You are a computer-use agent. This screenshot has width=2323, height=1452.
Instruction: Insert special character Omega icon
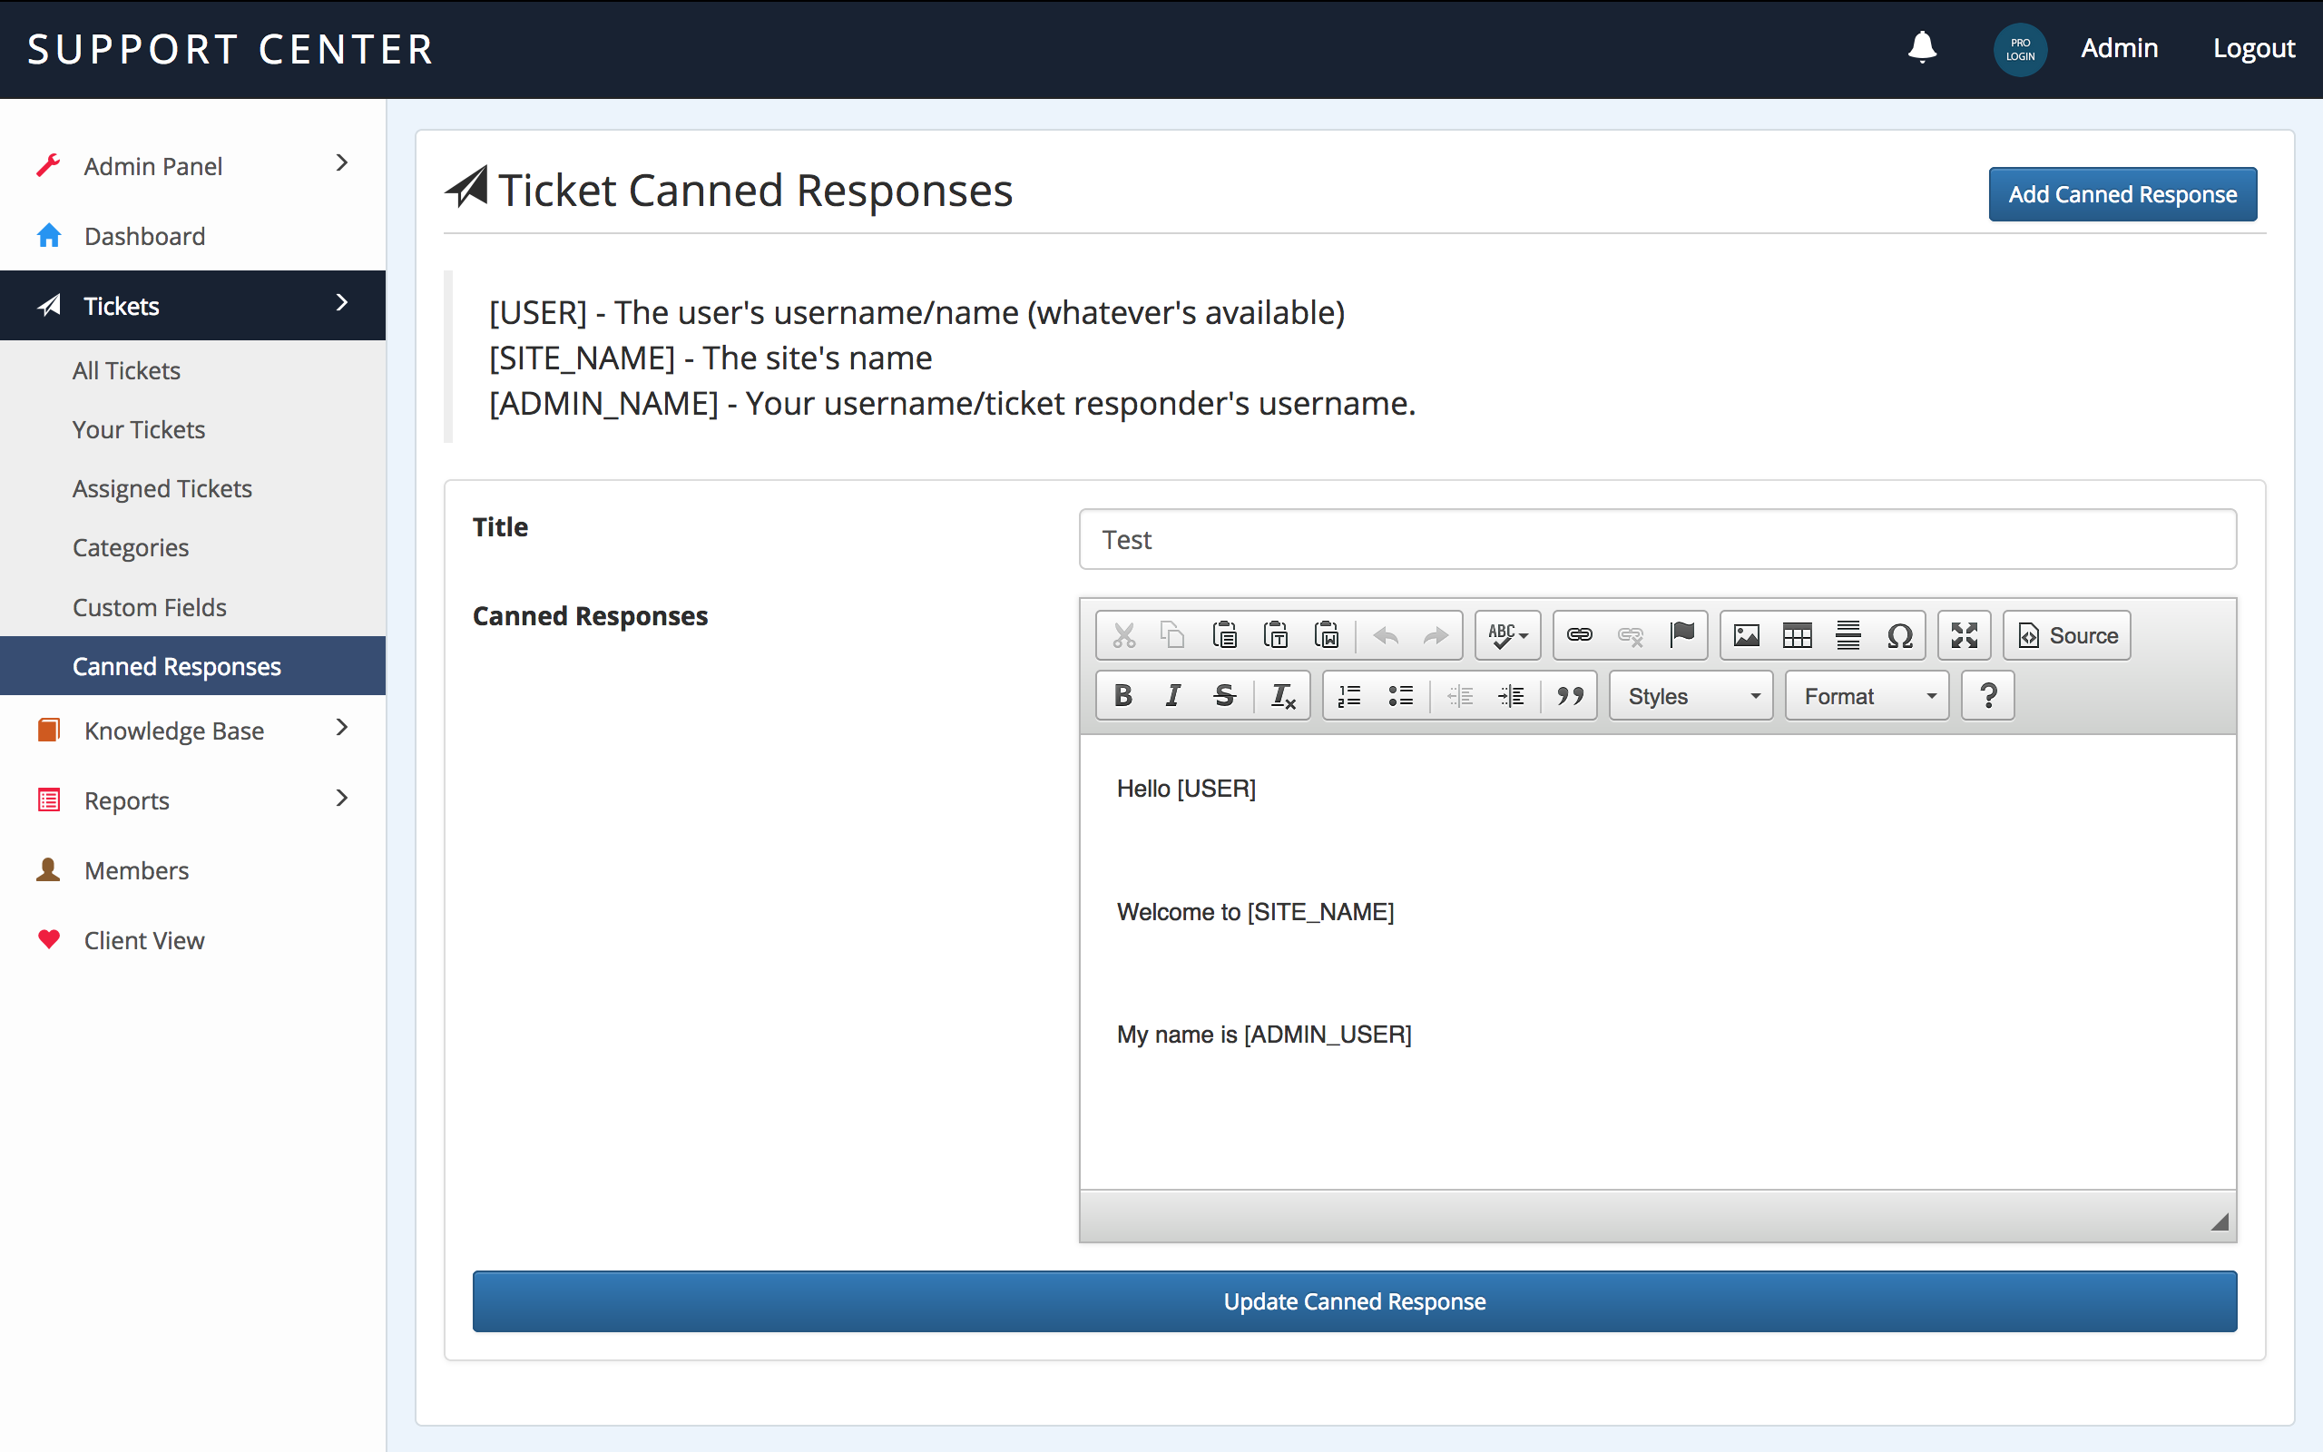tap(1898, 636)
